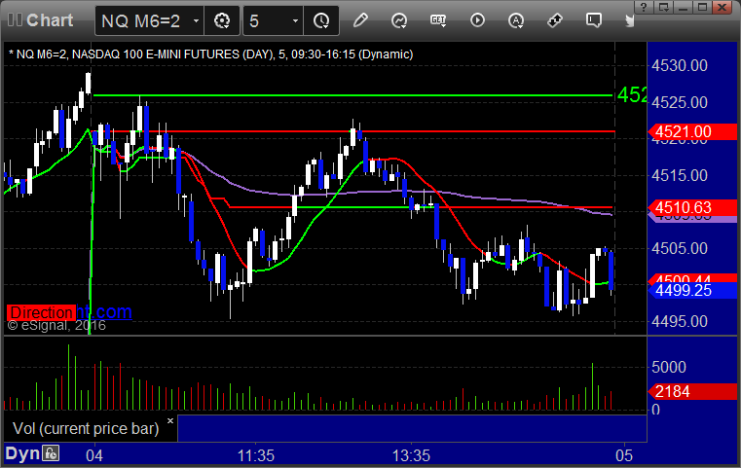Open the time template clock menu
Image resolution: width=741 pixels, height=468 pixels.
click(x=321, y=20)
